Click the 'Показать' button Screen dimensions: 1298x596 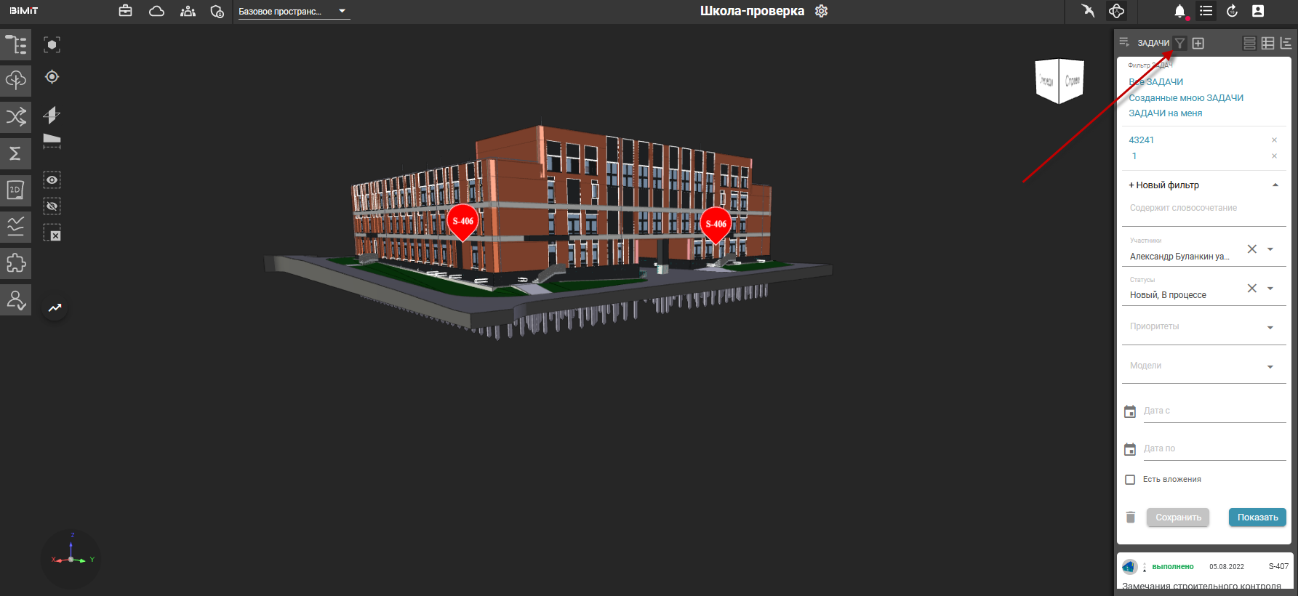coord(1257,518)
